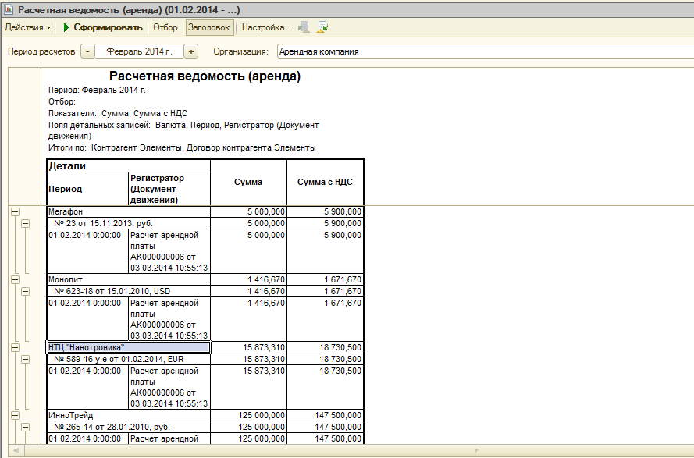Click the window icon in title bar
This screenshot has height=458, width=694.
click(9, 9)
